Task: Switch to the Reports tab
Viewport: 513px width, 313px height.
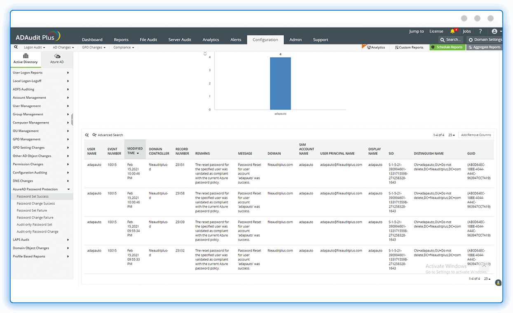Action: pos(121,40)
